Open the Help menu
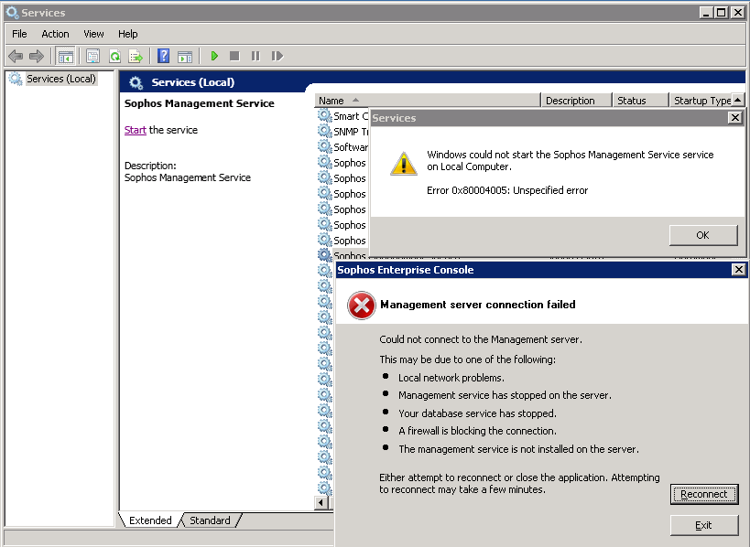Image resolution: width=750 pixels, height=547 pixels. tap(127, 34)
